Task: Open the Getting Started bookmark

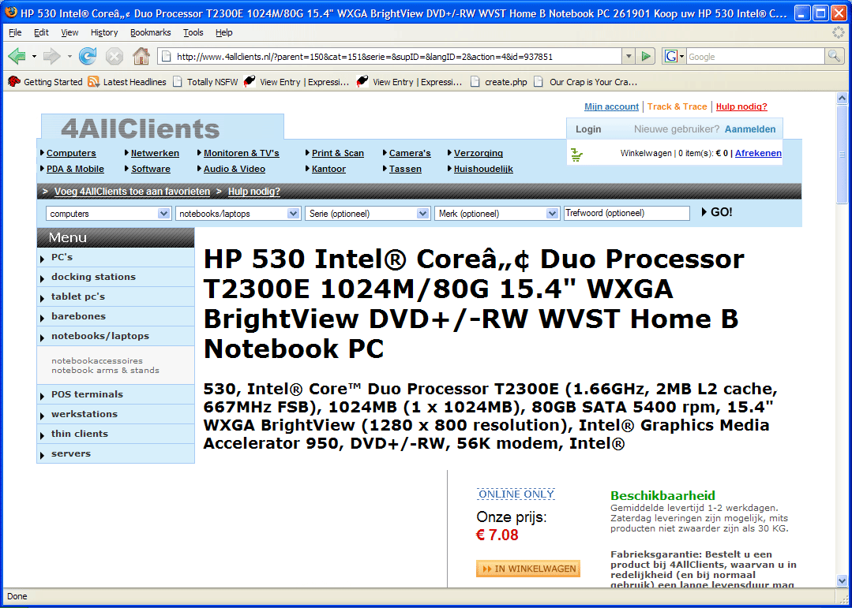Action: click(45, 82)
